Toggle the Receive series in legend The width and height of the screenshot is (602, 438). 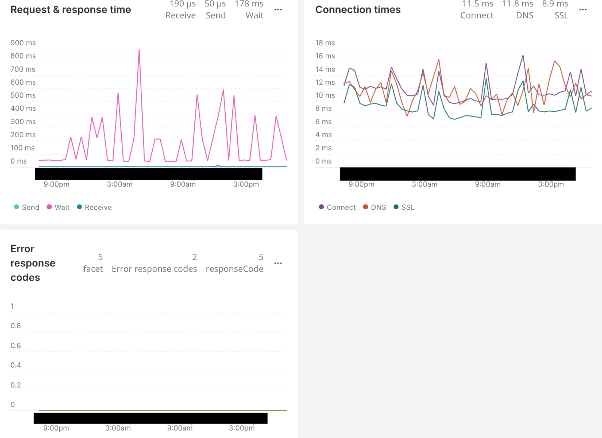(94, 207)
